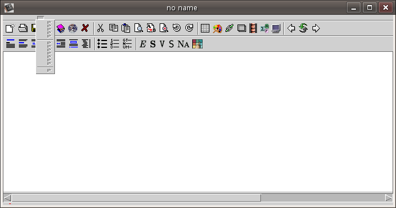Close document with the red X icon
Screen dimensions: 396x208
(85, 28)
